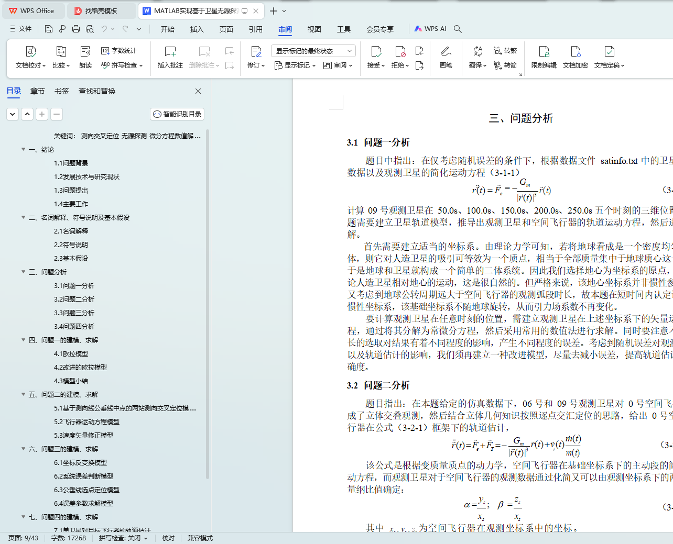Open a new tab with the plus icon
Screen dimensions: 673x544
(x=274, y=11)
